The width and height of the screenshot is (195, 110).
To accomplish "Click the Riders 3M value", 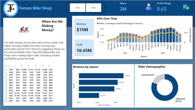I will coord(123,9).
